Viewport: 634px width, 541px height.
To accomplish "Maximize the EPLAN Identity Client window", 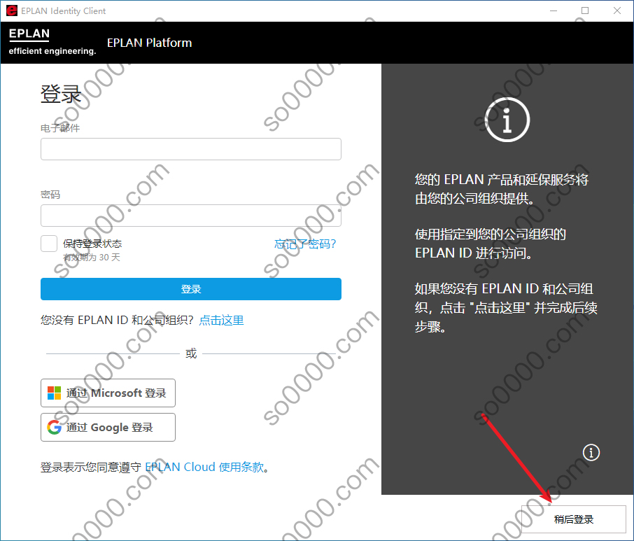I will pos(585,10).
